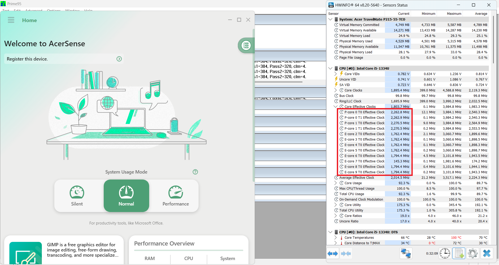Click the Uncore VID lightning icon
This screenshot has height=265, width=499.
tap(336, 79)
